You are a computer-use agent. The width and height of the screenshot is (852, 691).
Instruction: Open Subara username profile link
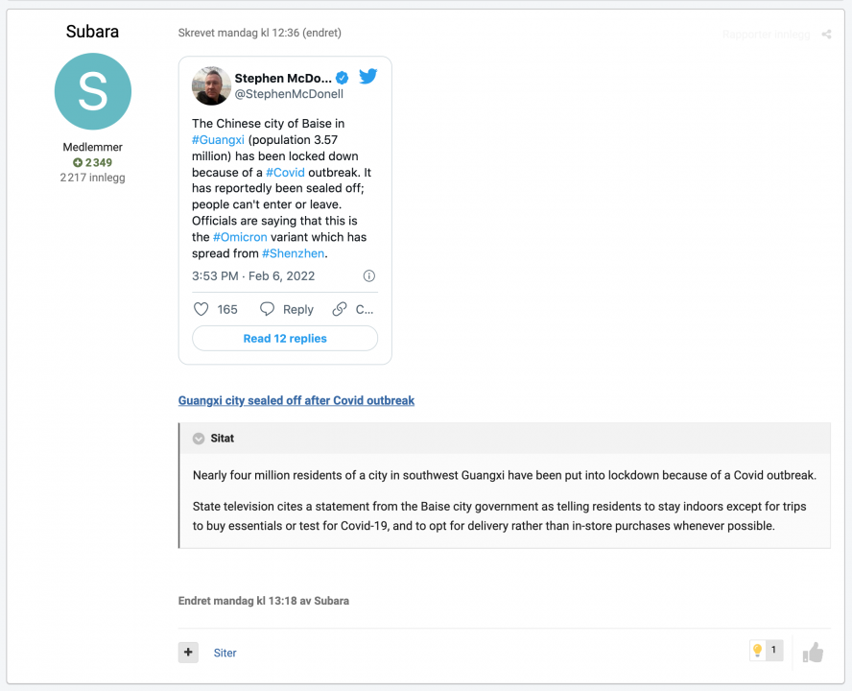93,32
